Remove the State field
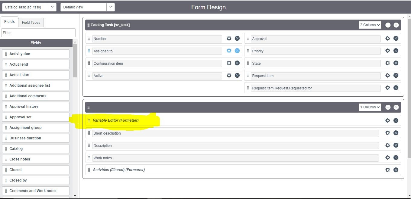Image resolution: width=411 pixels, height=199 pixels. point(396,63)
